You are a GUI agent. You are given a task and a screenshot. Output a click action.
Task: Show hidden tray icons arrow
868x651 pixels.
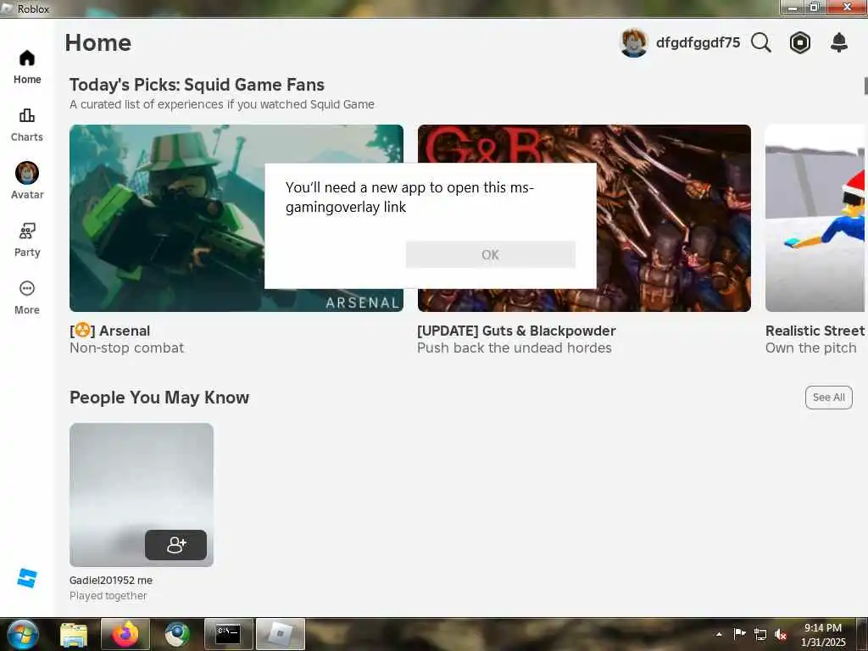click(719, 634)
